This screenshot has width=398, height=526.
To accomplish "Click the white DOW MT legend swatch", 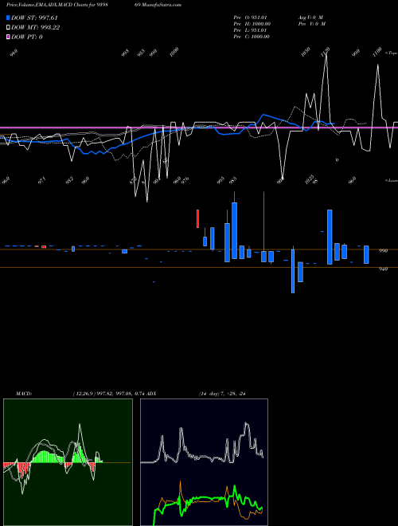I will pyautogui.click(x=8, y=28).
